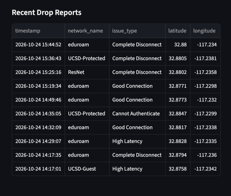Select timestamp cell 2026-10-24 15:36:43
Image resolution: width=231 pixels, height=196 pixels.
tap(38, 58)
